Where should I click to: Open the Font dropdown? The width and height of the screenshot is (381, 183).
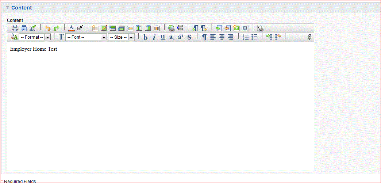tap(86, 37)
